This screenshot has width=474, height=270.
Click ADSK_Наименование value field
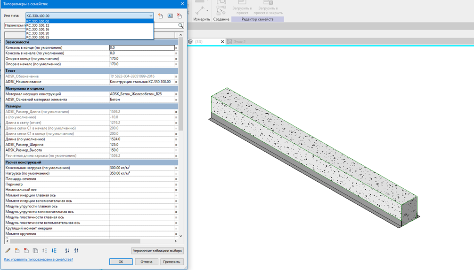pyautogui.click(x=142, y=82)
